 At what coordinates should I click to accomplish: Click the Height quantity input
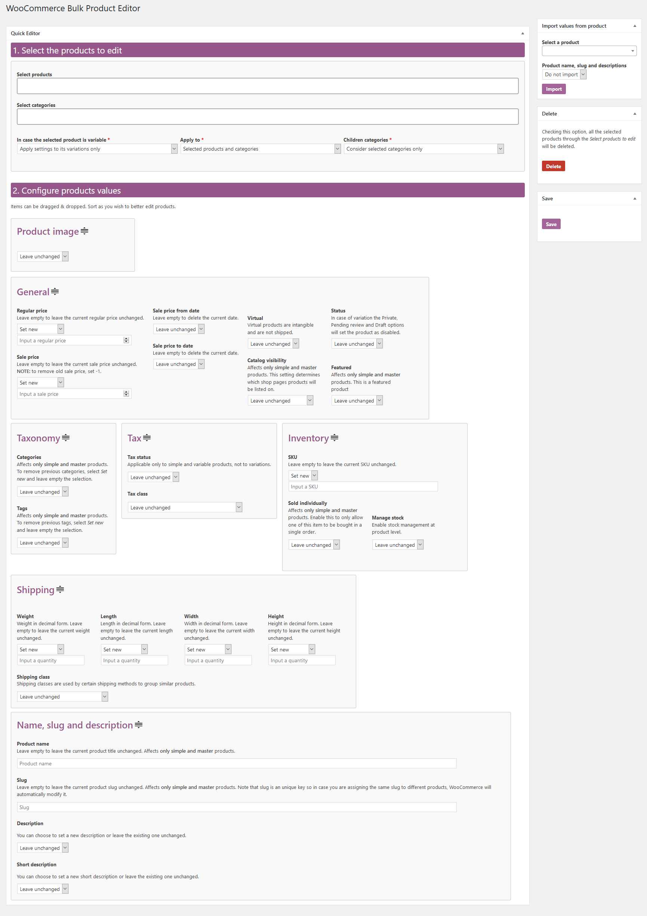[302, 660]
